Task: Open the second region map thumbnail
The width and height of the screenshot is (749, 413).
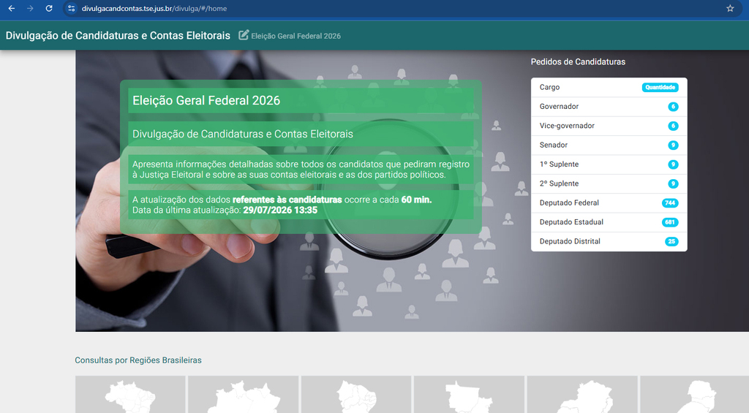Action: pyautogui.click(x=243, y=395)
